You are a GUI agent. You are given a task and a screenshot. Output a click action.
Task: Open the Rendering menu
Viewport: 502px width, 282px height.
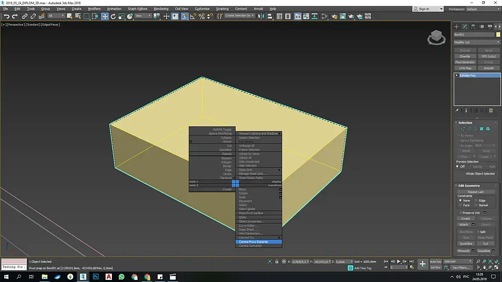click(x=161, y=8)
